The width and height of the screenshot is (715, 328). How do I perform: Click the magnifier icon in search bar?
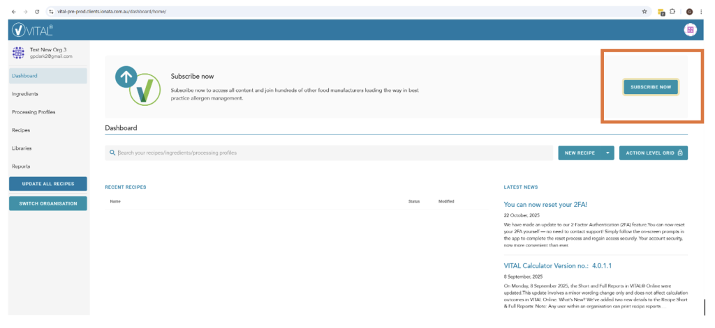(112, 153)
